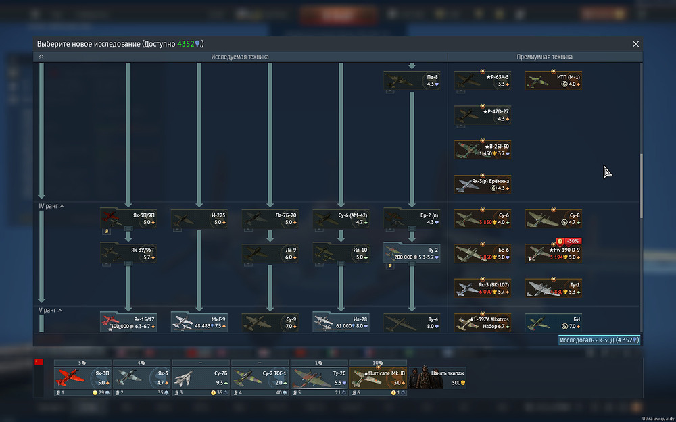
Task: Close the research selection dialog
Action: 635,44
